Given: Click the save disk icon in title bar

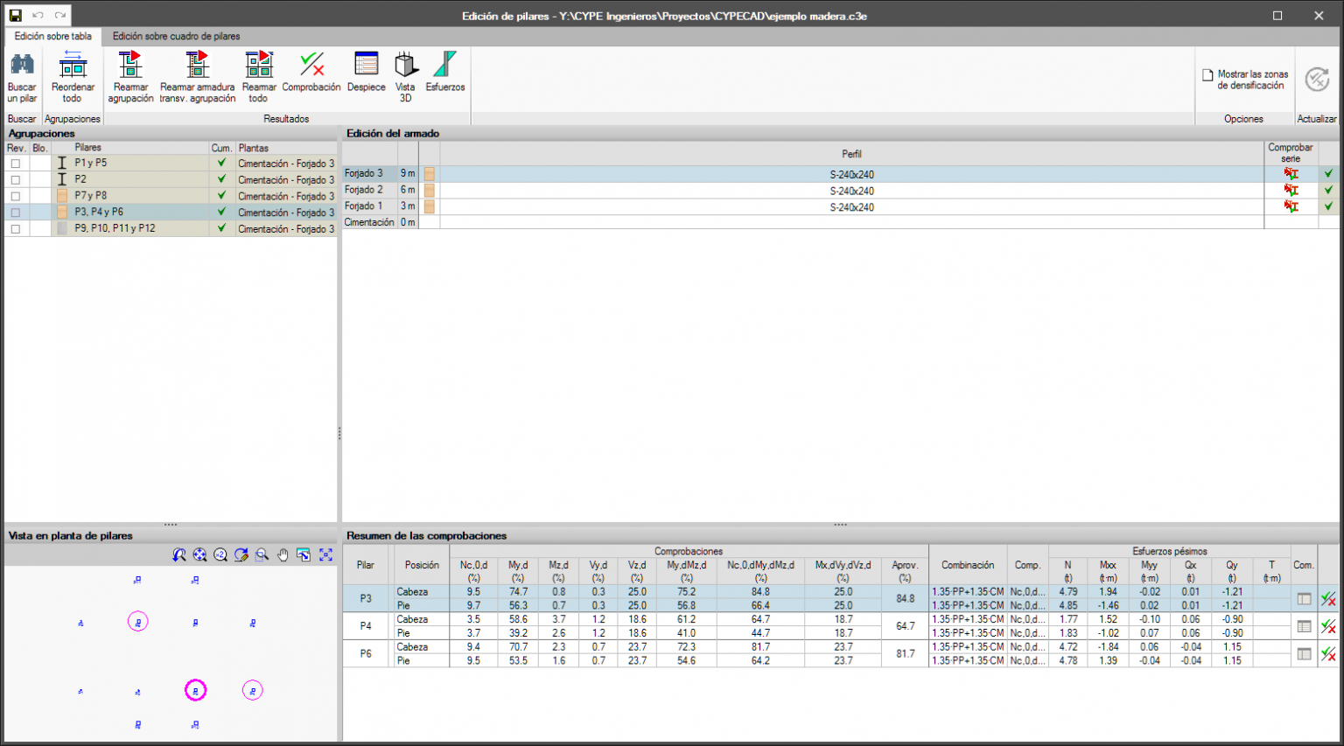Looking at the screenshot, I should [16, 16].
